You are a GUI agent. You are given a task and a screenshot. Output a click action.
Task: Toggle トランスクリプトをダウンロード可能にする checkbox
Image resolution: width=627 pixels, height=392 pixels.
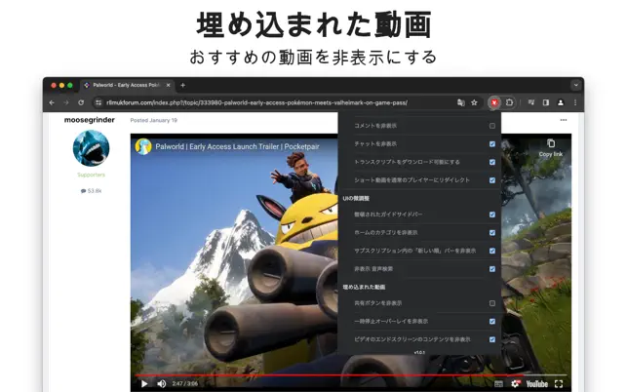click(492, 162)
